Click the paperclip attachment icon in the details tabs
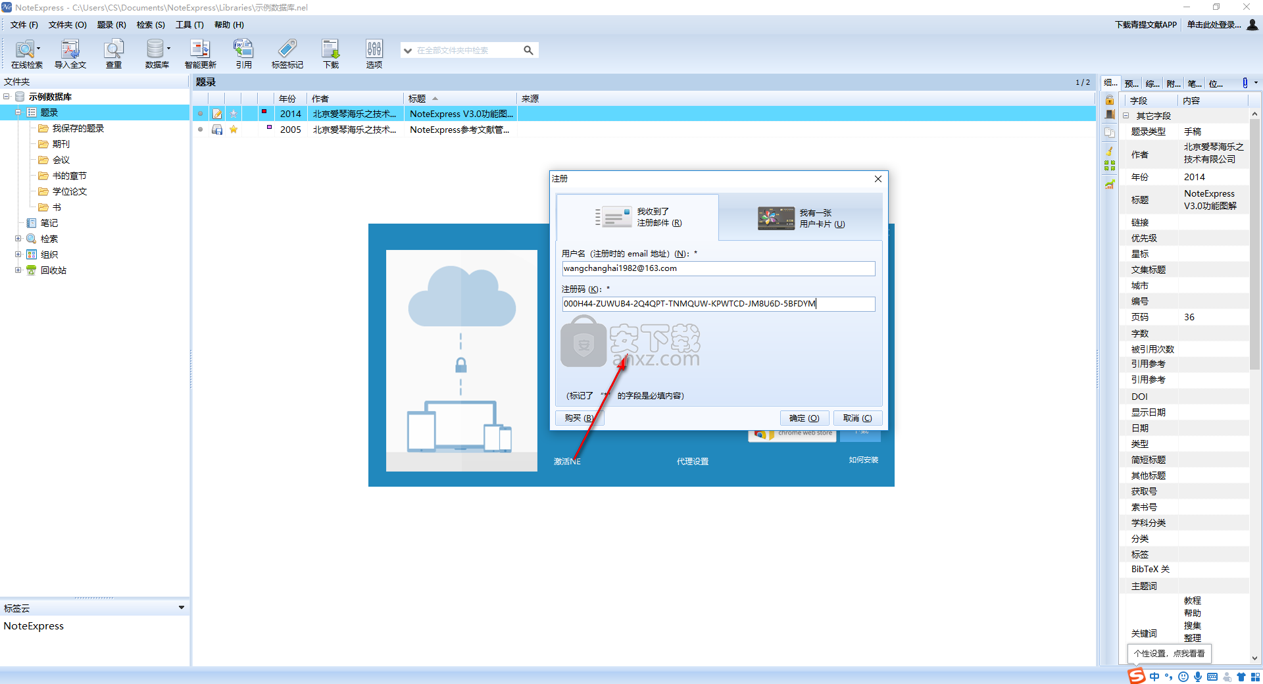The height and width of the screenshot is (684, 1263). 1245,83
